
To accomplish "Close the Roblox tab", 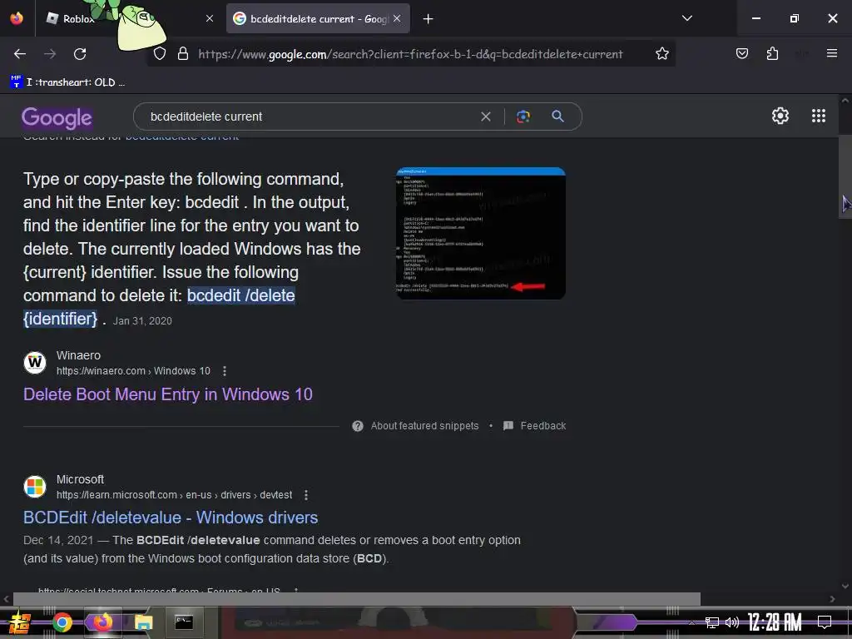I will click(x=209, y=18).
